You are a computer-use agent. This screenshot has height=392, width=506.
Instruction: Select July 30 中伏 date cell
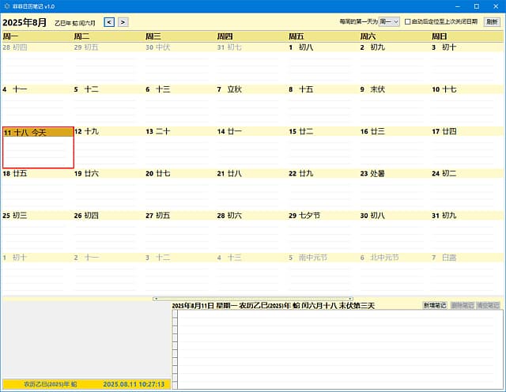click(179, 61)
